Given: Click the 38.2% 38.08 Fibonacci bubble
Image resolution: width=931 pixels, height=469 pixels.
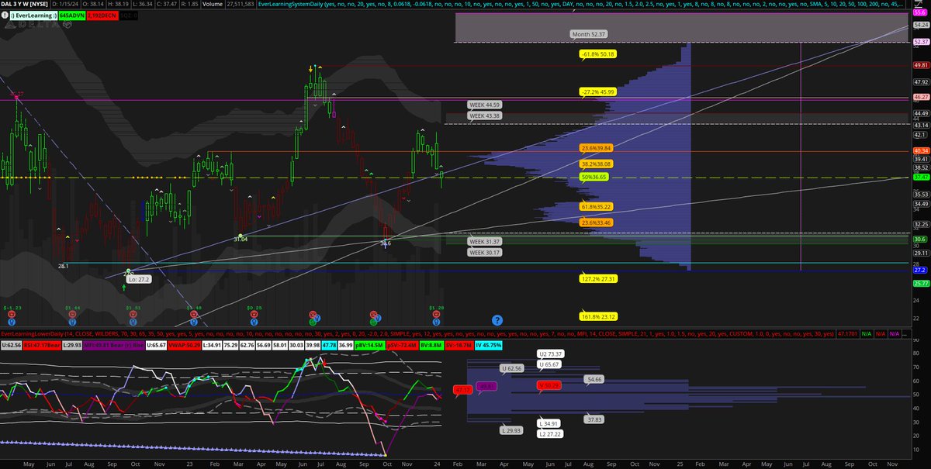Looking at the screenshot, I should point(597,164).
